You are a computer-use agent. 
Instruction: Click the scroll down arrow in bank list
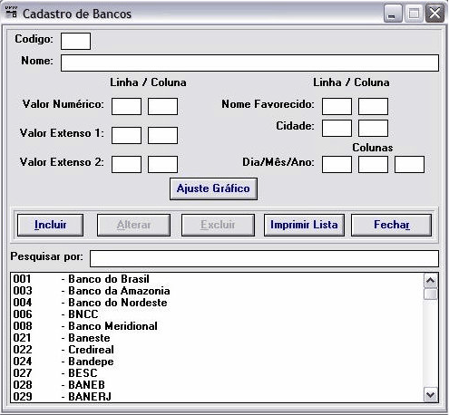430,394
